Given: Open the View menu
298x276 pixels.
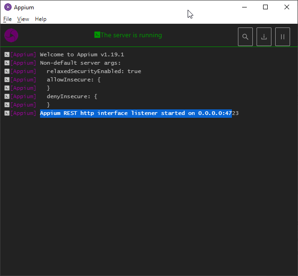Looking at the screenshot, I should coord(23,19).
